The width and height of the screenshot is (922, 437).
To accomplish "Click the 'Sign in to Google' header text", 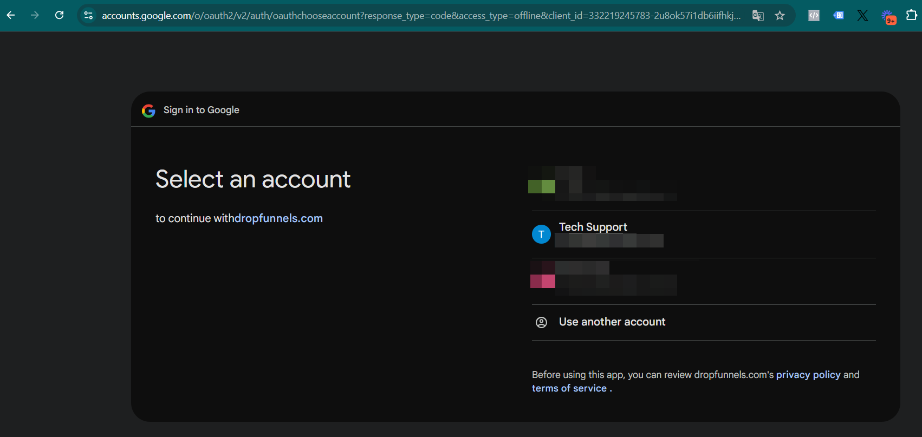I will 202,110.
